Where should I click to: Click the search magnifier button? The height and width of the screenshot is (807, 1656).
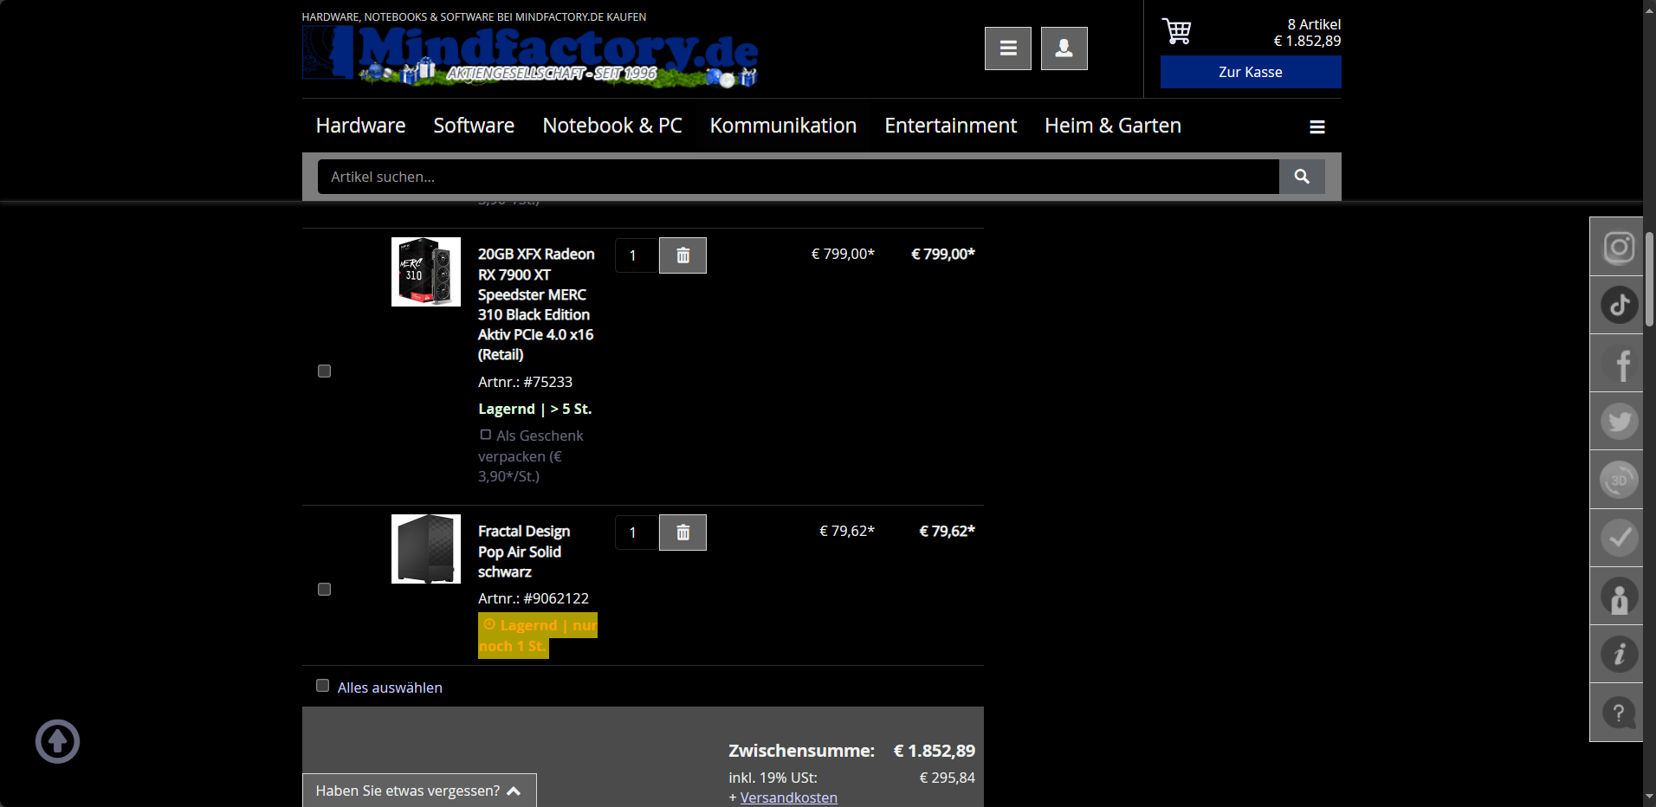(x=1302, y=177)
